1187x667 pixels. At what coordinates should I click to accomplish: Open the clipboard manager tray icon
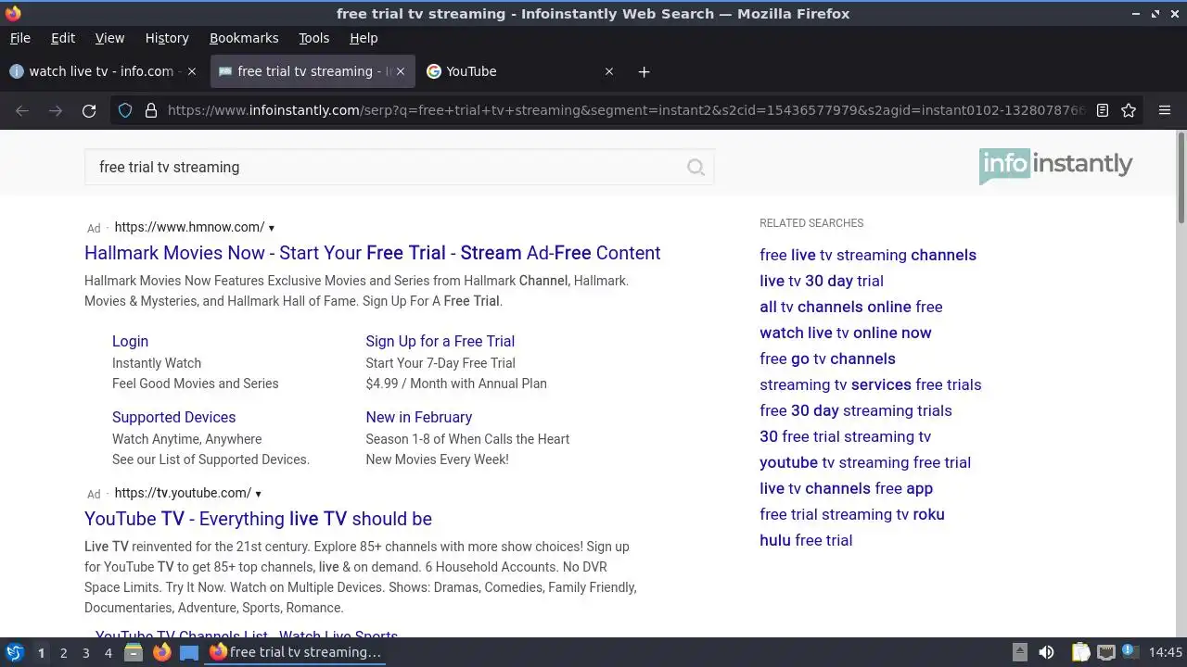click(x=1080, y=652)
